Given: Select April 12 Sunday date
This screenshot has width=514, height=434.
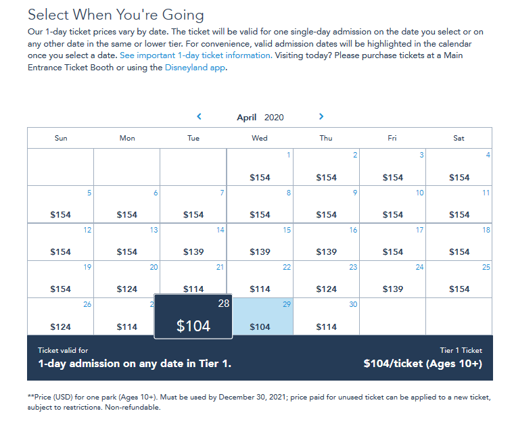Looking at the screenshot, I should 61,242.
